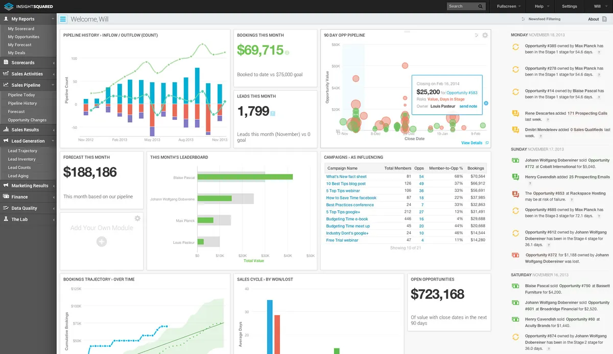This screenshot has width=613, height=354.
Task: Open the Settings menu
Action: pyautogui.click(x=569, y=6)
